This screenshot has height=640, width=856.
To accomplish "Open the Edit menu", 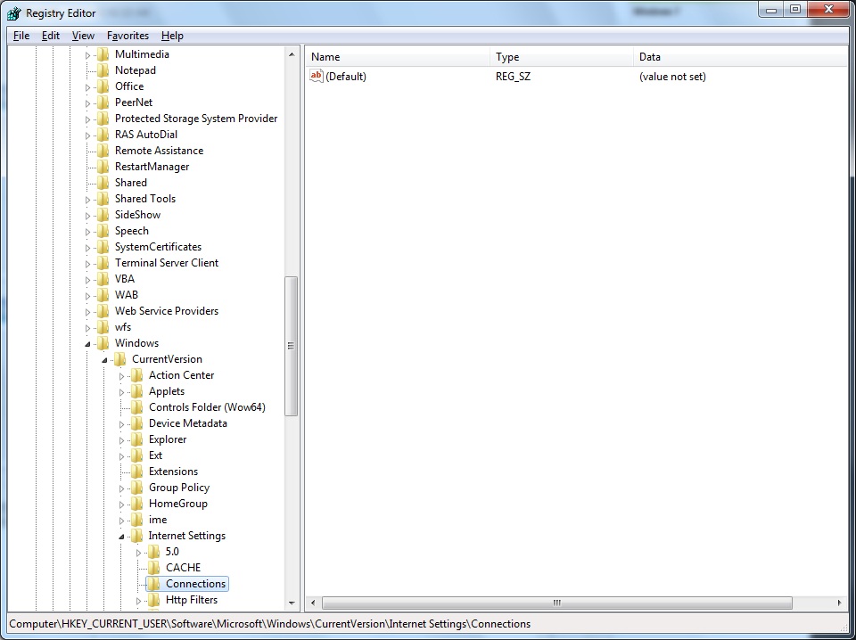I will (50, 36).
